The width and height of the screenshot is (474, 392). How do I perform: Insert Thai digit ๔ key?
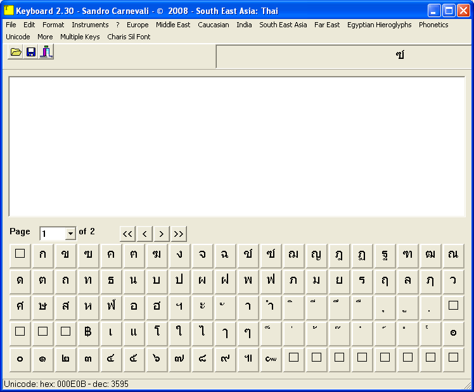[111, 360]
